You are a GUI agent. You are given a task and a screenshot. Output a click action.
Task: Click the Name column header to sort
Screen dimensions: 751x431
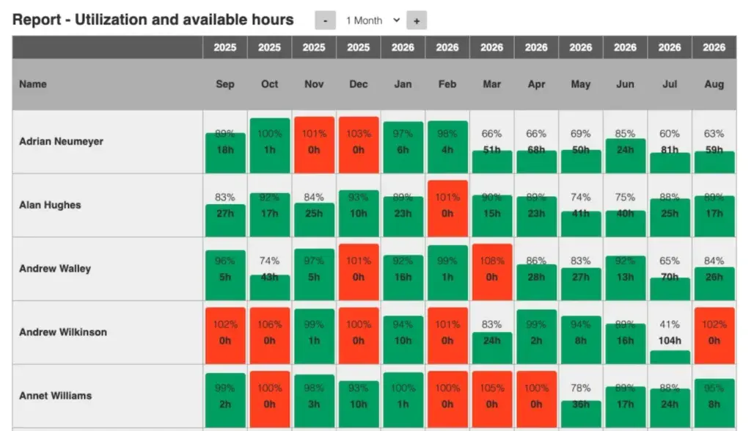(32, 84)
